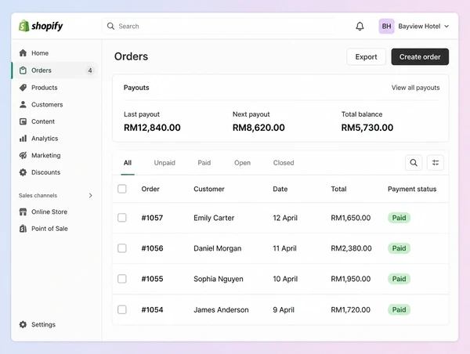Click customer name Daniel Morgan

click(217, 248)
